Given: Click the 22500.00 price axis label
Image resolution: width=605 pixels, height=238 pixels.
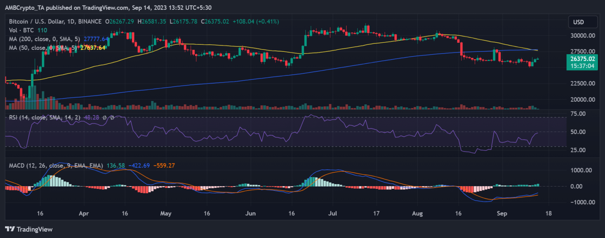Looking at the screenshot, I should point(581,83).
